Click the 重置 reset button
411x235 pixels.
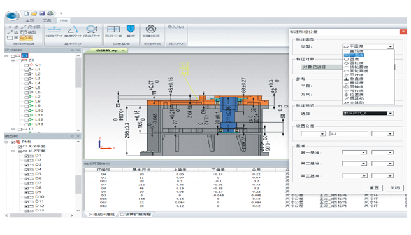point(374,188)
